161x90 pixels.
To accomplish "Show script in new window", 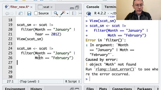I will pos(20,13).
